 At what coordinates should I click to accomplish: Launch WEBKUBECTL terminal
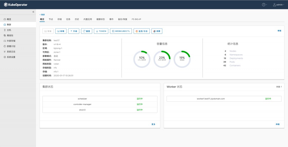121,31
